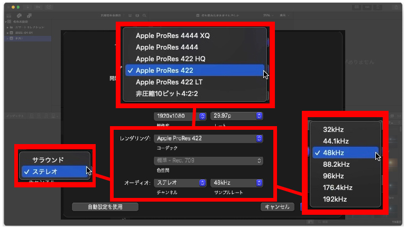Open the 29.97p frame rate dropdown

point(237,116)
